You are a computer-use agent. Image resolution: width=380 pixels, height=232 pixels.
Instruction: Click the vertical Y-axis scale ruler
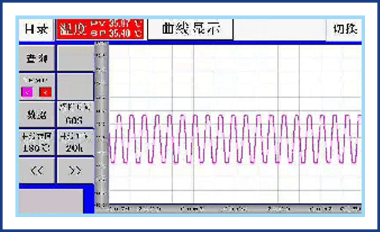coord(102,124)
